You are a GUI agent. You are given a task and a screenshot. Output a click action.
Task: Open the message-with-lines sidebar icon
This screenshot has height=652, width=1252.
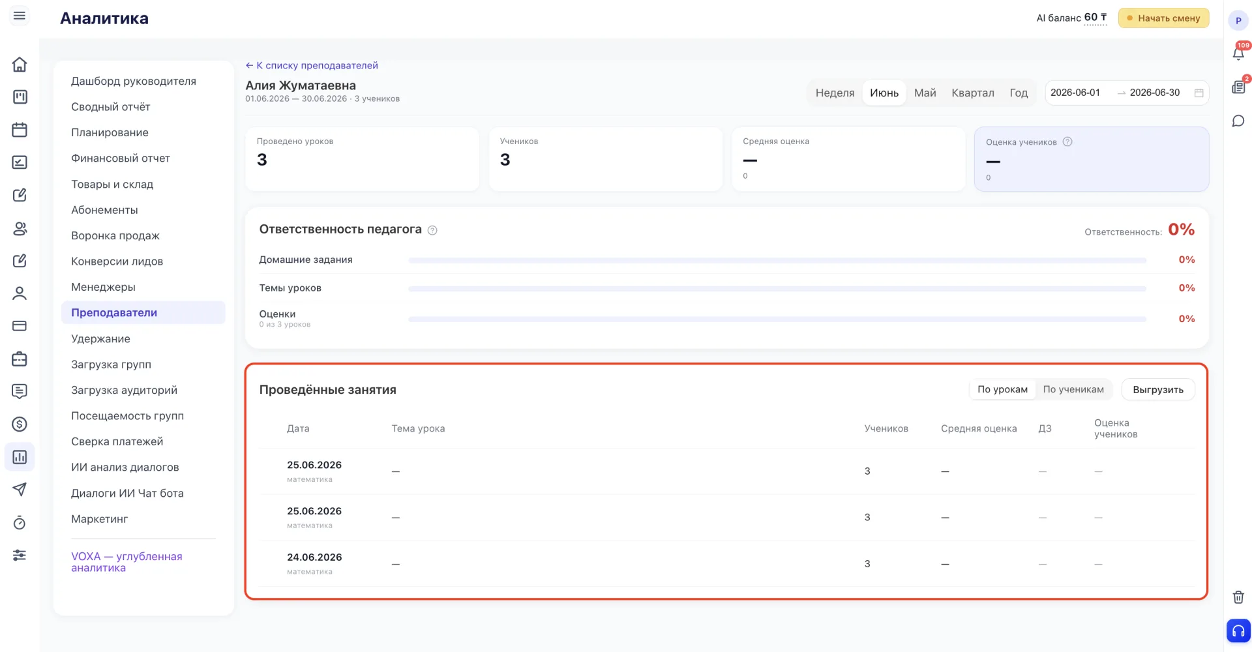tap(20, 391)
